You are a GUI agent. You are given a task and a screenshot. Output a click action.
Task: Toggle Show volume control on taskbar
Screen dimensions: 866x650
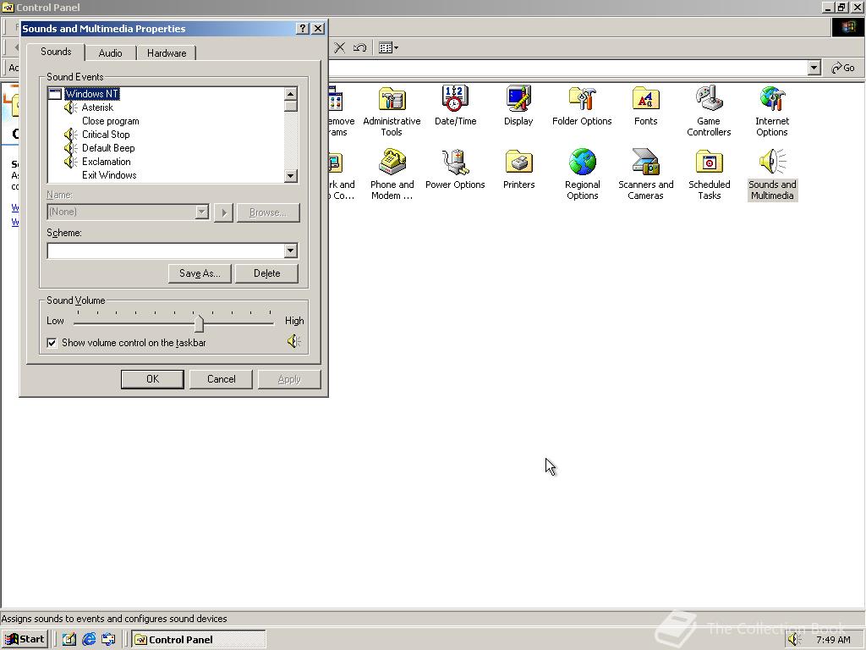click(x=52, y=343)
